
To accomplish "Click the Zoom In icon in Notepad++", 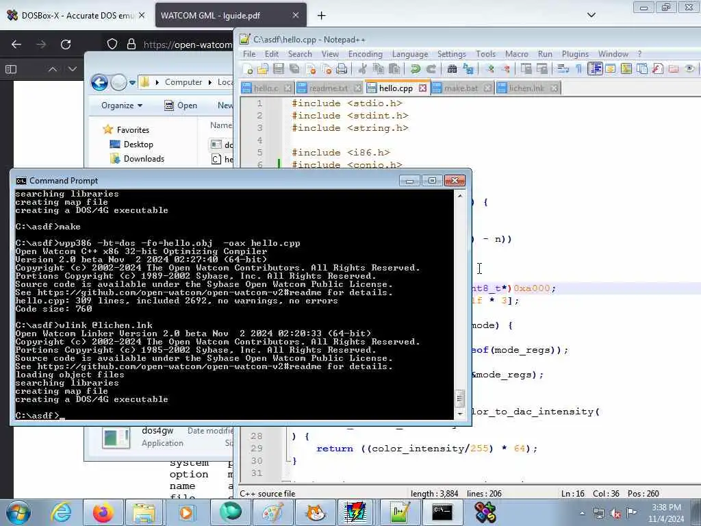I will point(490,68).
